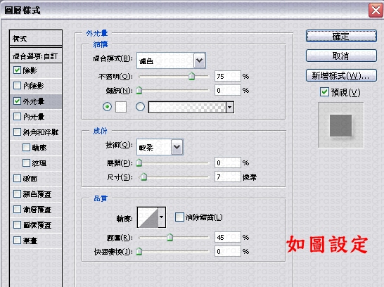Open the 混合模式(B) blend mode dropdown
384x287 pixels.
point(171,60)
